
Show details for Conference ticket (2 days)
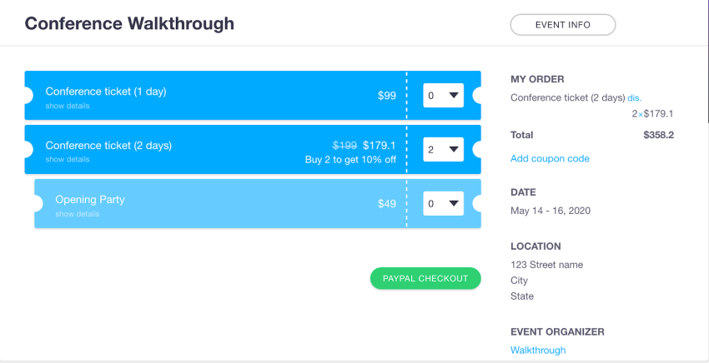coord(68,159)
